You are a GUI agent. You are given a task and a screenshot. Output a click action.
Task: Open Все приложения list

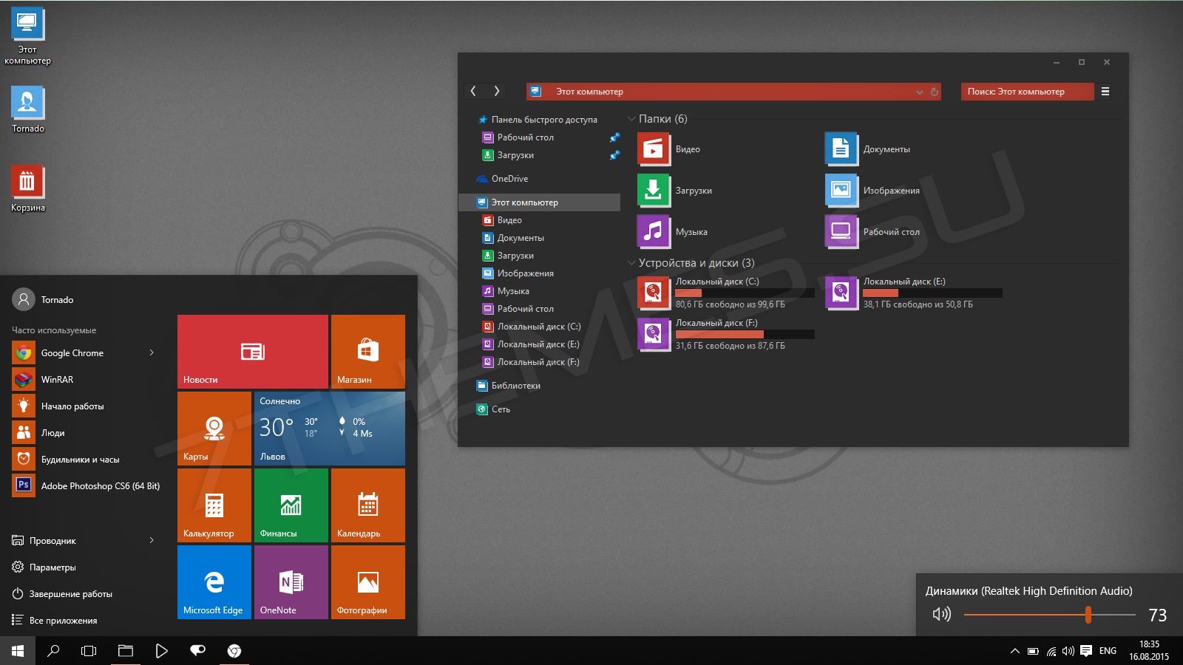point(55,621)
